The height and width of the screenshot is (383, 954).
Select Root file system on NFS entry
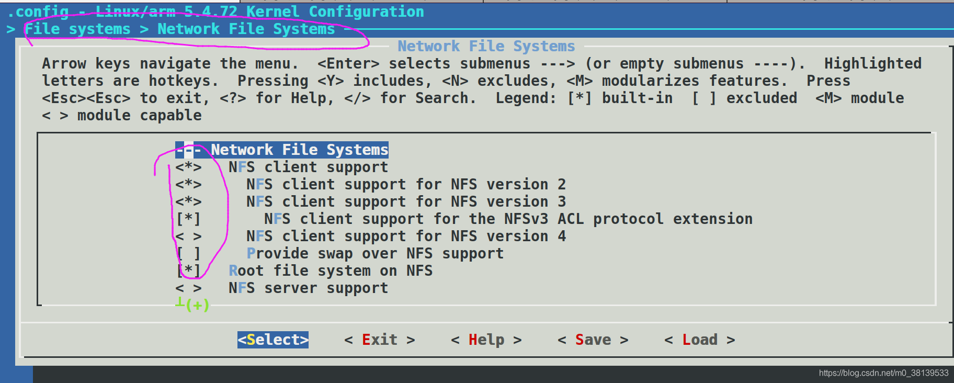point(331,271)
